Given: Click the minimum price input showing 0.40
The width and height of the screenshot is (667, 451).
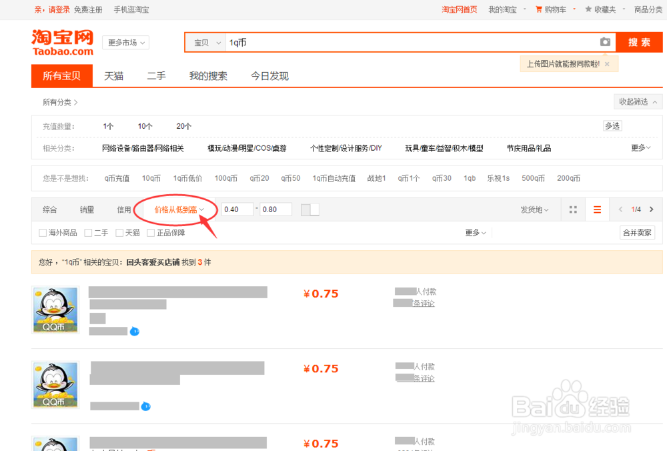Looking at the screenshot, I should coord(237,209).
